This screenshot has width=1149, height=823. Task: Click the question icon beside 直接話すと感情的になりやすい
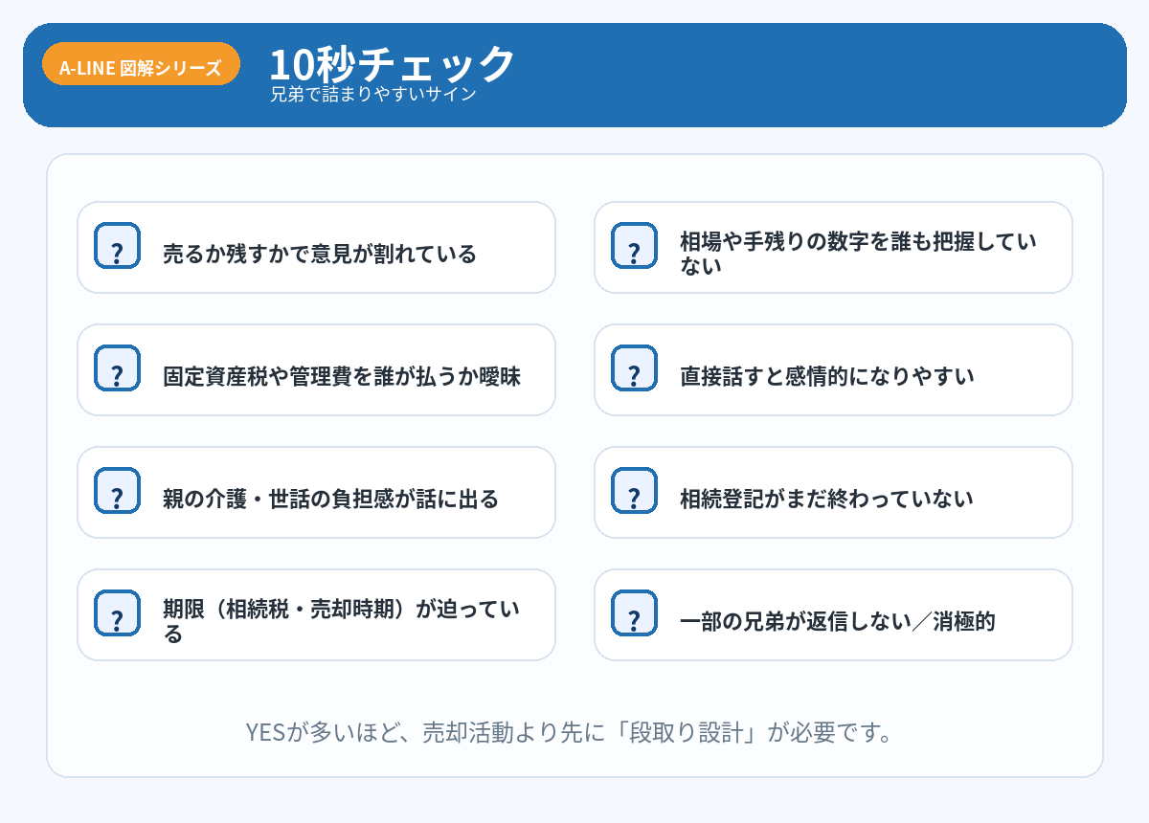point(634,369)
